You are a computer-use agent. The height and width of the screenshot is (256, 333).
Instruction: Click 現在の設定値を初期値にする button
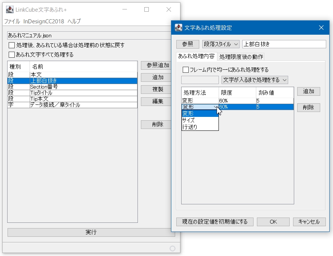click(x=215, y=222)
